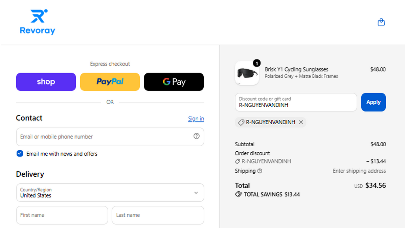The height and width of the screenshot is (228, 406).
Task: Click the Apply discount button
Action: (x=374, y=102)
